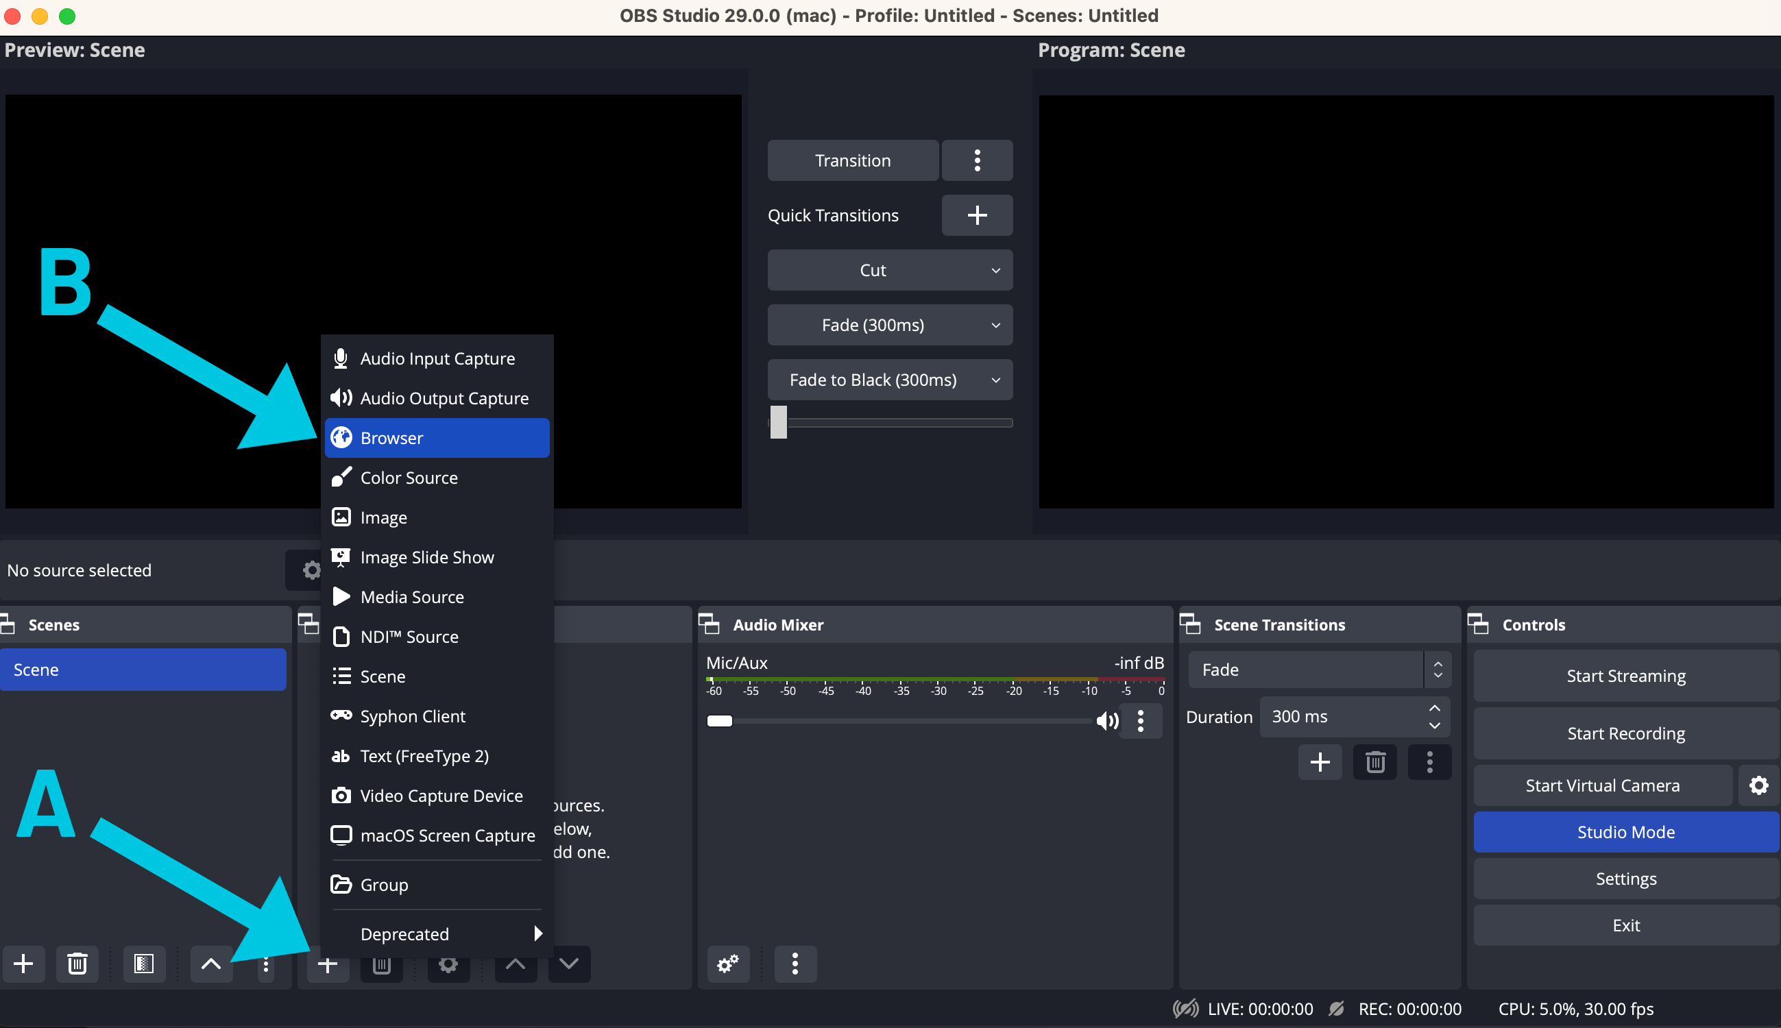
Task: Open Fade to Black (300ms) dropdown
Action: (890, 380)
